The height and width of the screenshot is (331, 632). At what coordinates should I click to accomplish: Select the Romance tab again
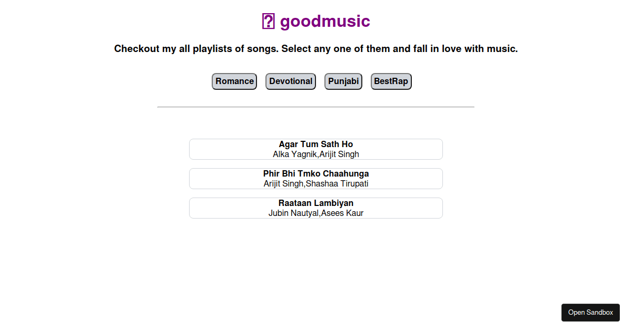(x=234, y=81)
